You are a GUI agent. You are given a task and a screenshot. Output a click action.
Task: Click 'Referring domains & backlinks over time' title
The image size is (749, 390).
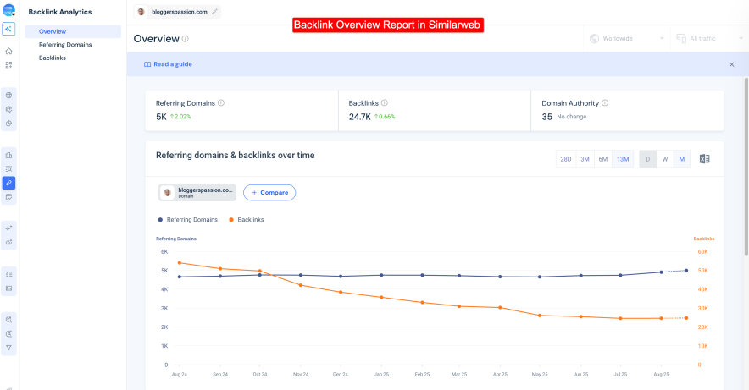pos(235,156)
